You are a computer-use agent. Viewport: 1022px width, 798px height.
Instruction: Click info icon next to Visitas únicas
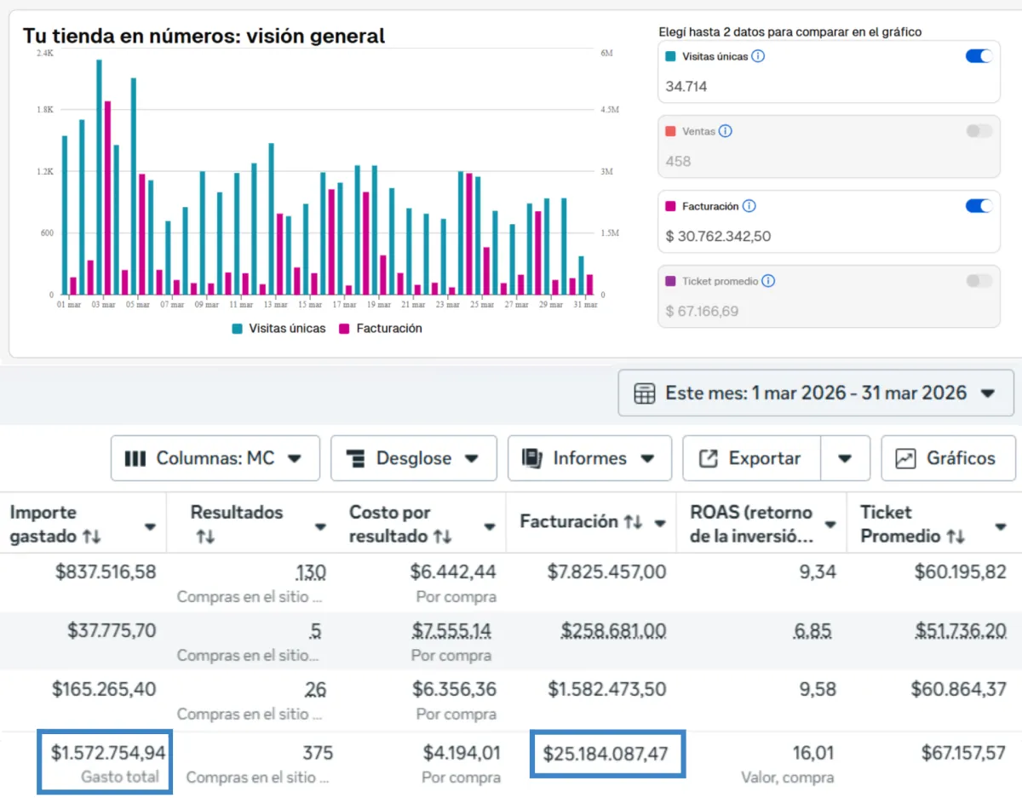coord(758,56)
